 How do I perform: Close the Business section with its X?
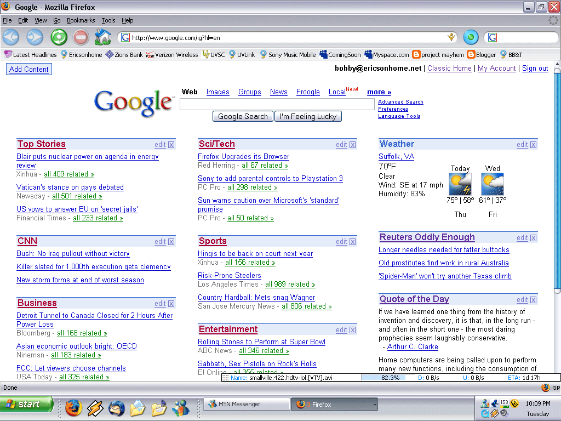(x=171, y=304)
